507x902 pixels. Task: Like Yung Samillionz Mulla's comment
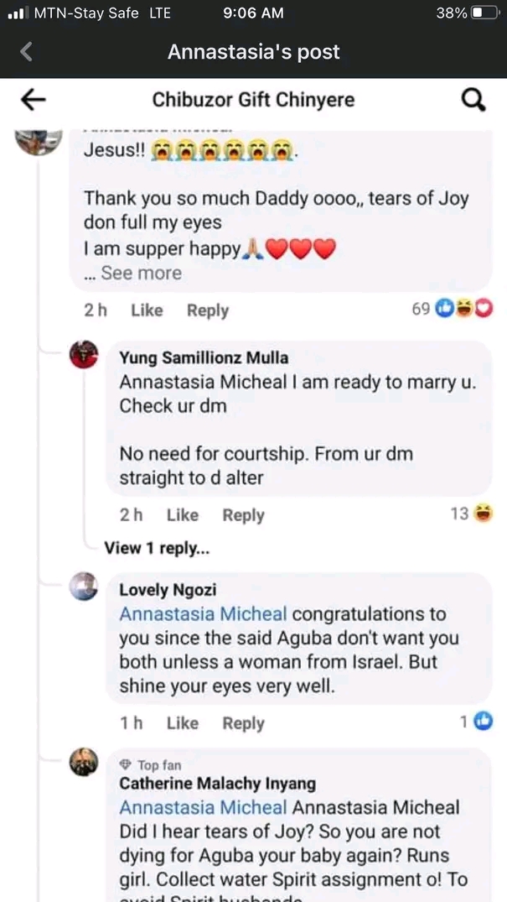tap(182, 515)
